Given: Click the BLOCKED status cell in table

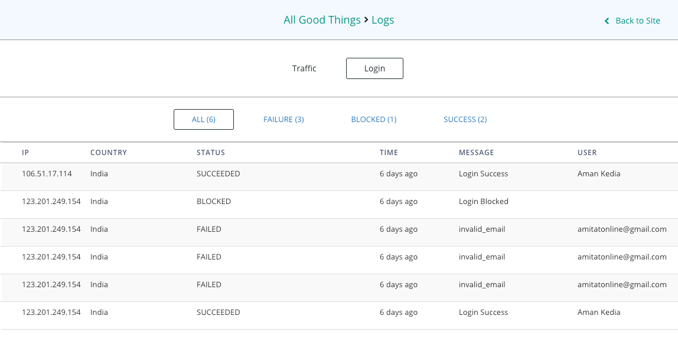Looking at the screenshot, I should (x=214, y=202).
